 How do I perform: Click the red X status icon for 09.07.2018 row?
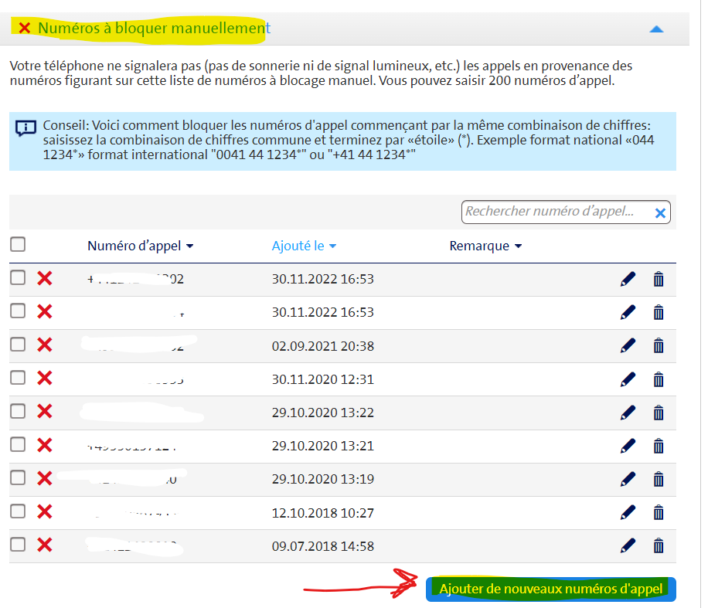[x=45, y=545]
